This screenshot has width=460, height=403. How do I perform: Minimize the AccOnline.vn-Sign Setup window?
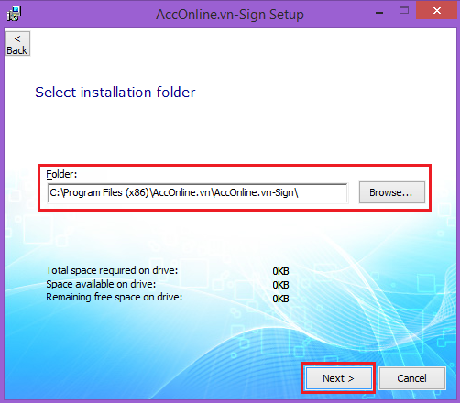[x=379, y=13]
